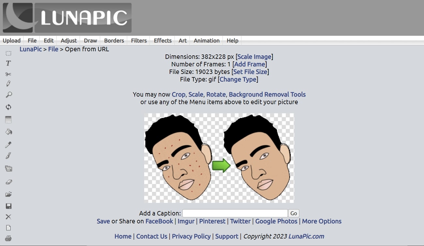Screen dimensions: 424x246
Task: Select the paint bucket fill tool
Action: (x=8, y=132)
